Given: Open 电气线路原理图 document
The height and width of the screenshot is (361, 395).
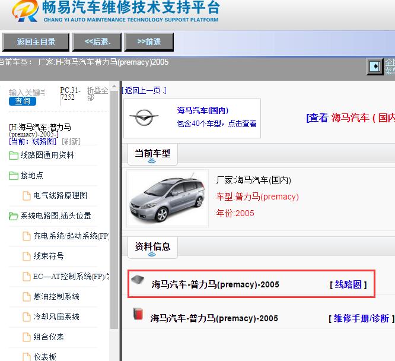Looking at the screenshot, I should (60, 195).
